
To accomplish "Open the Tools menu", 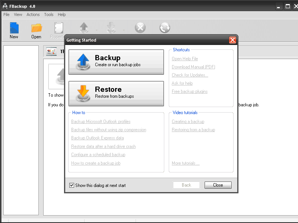I will coord(49,14).
